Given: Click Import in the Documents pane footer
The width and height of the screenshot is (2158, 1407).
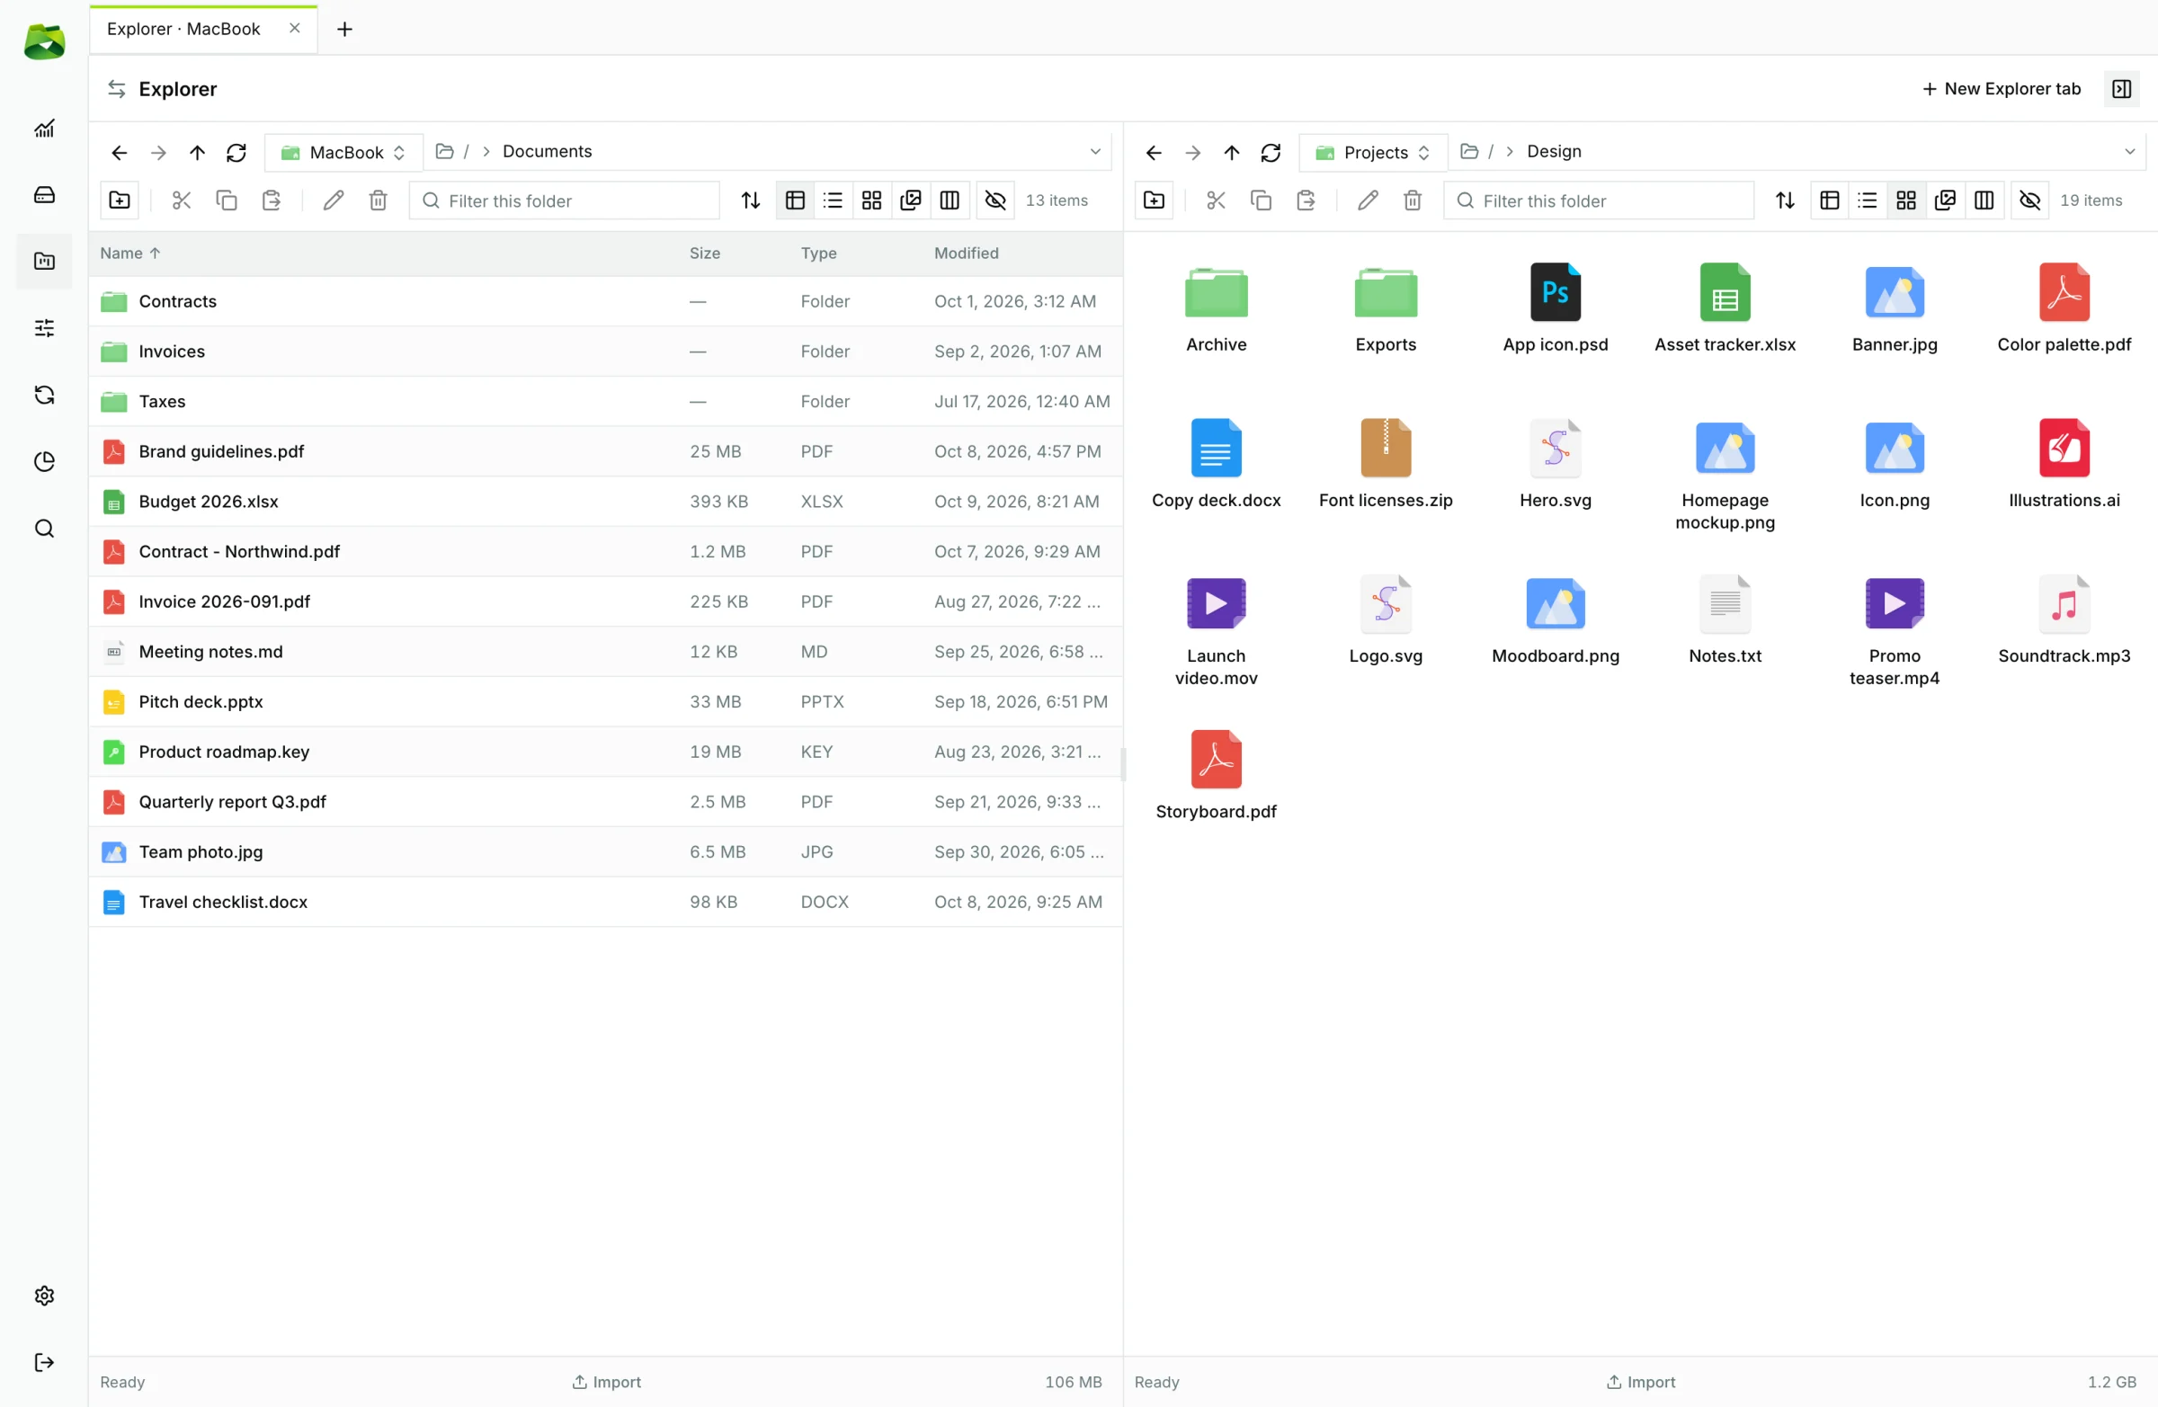Looking at the screenshot, I should pos(606,1382).
